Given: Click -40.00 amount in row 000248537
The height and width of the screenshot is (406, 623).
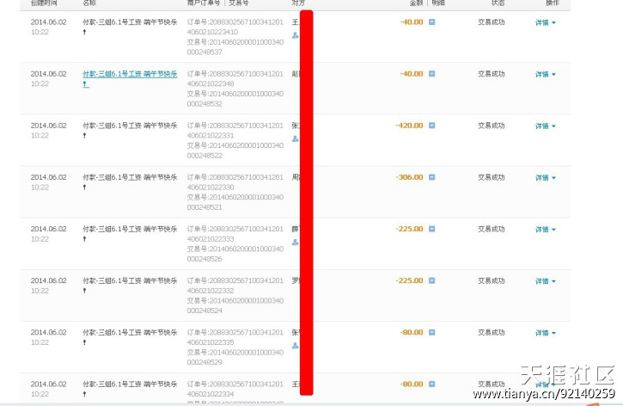Looking at the screenshot, I should [x=412, y=22].
